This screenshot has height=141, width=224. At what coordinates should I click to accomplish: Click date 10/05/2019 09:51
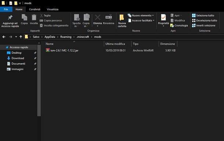click(115, 50)
